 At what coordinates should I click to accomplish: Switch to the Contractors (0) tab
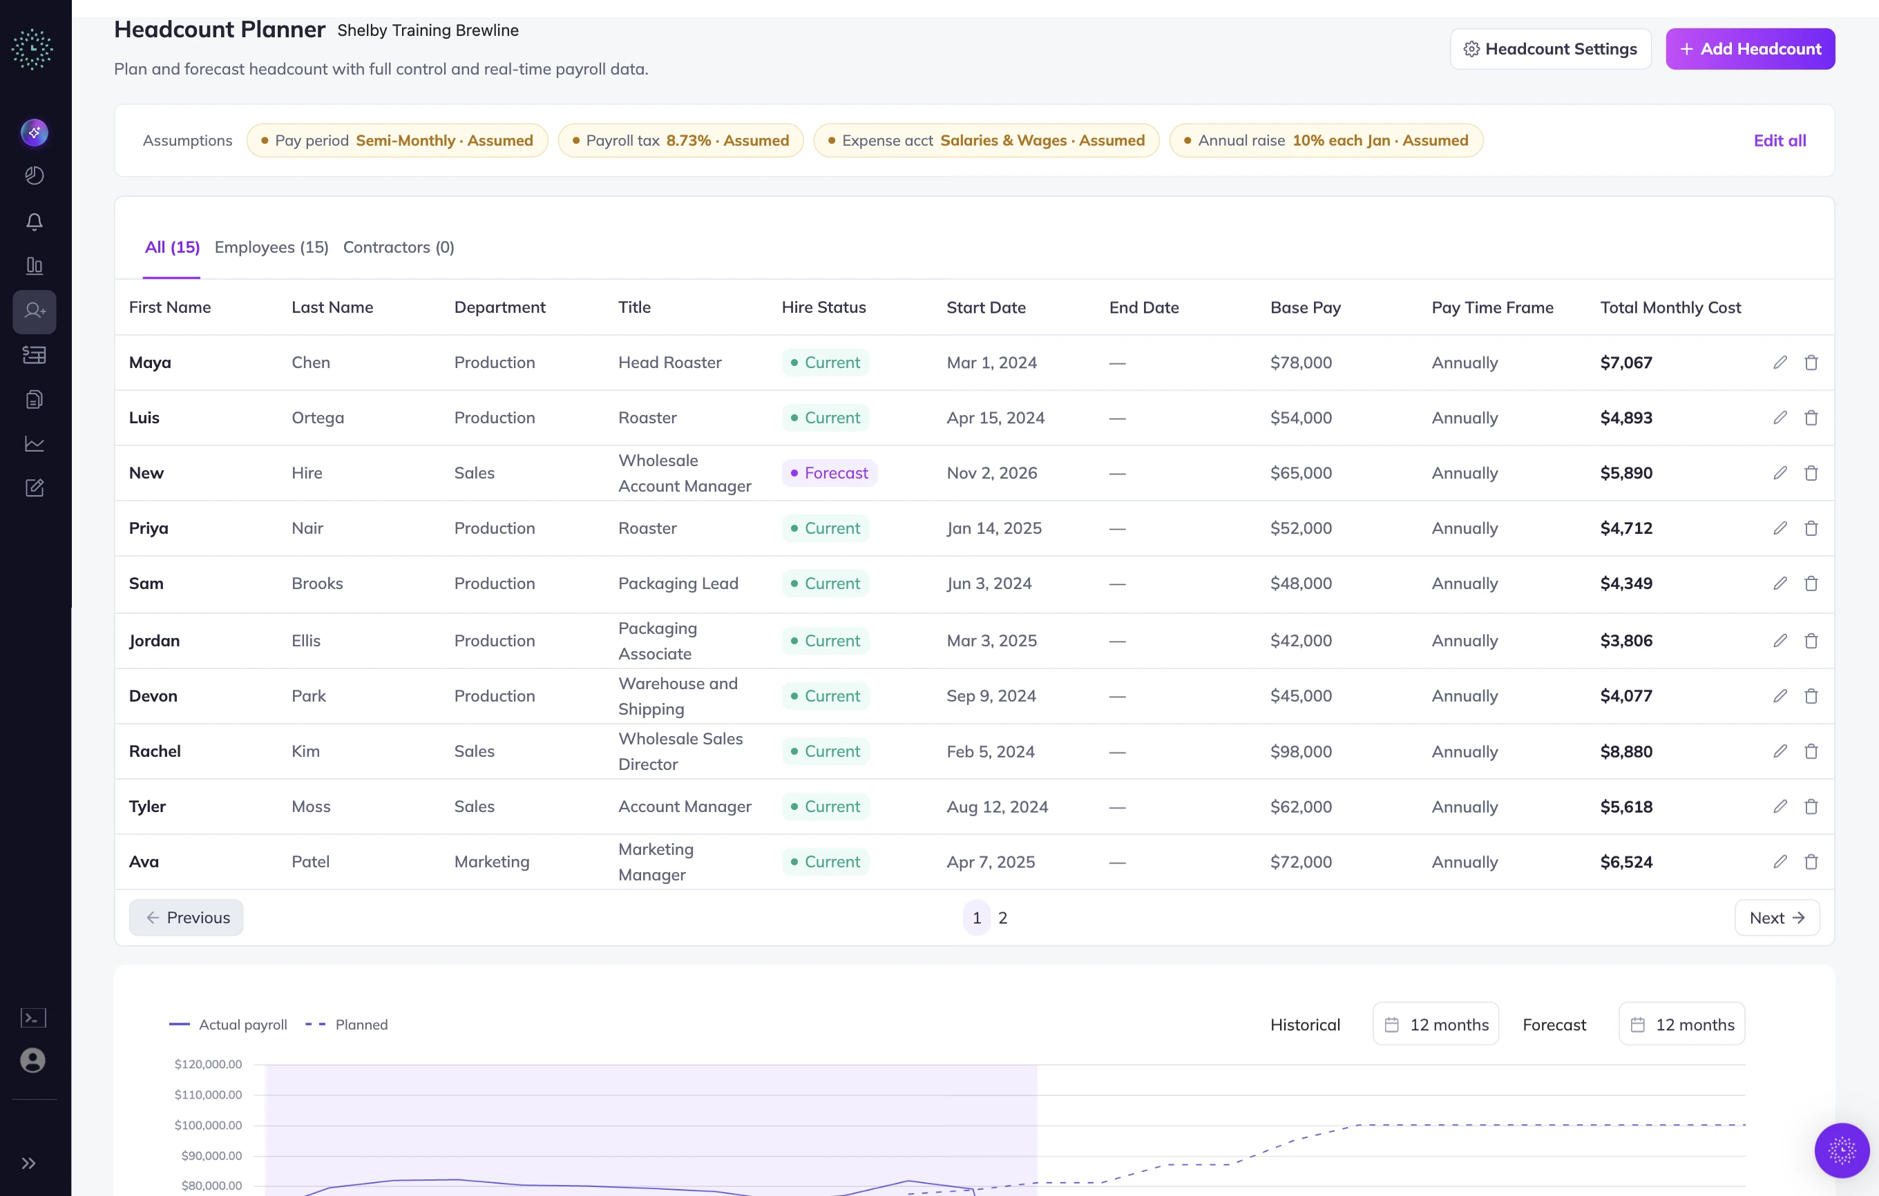coord(399,247)
